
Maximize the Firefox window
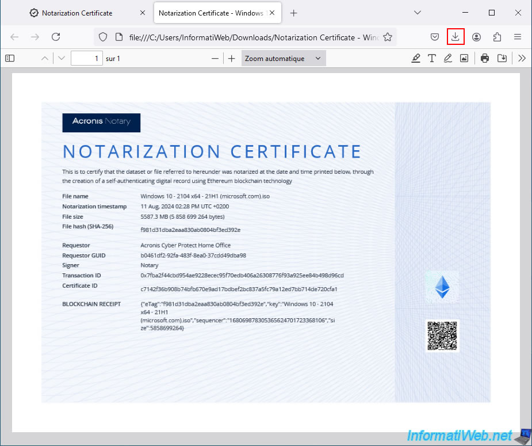click(492, 13)
